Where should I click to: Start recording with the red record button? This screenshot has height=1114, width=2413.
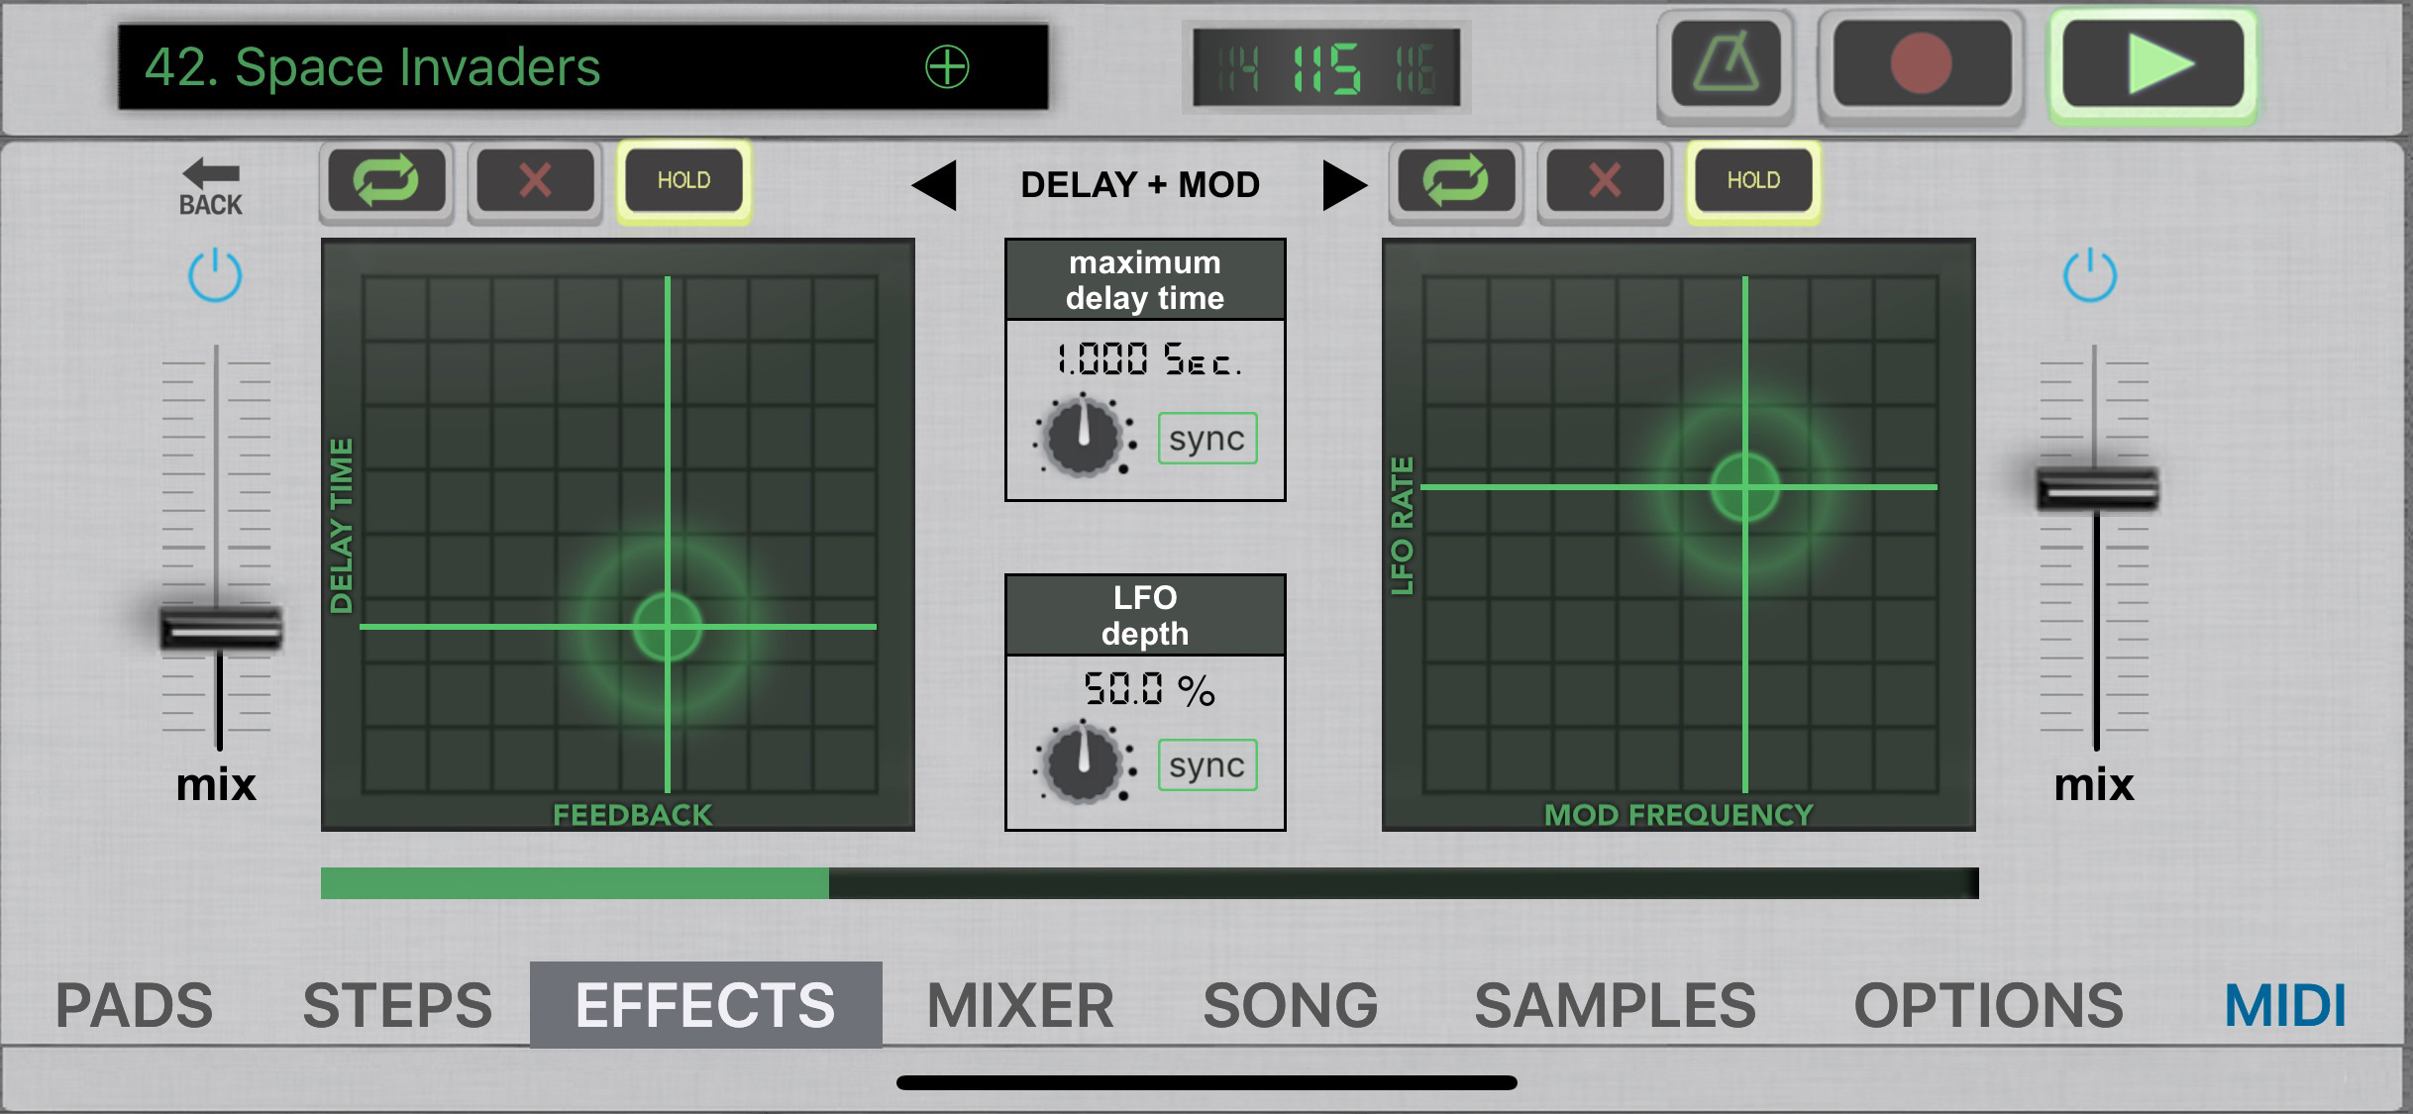1921,64
